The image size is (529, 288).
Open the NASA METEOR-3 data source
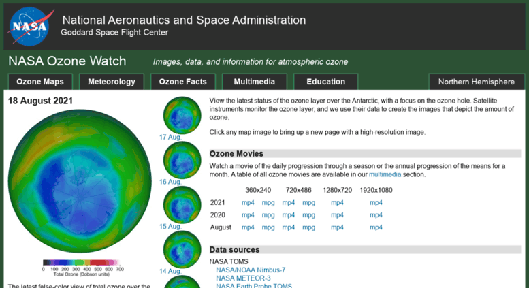pos(243,278)
